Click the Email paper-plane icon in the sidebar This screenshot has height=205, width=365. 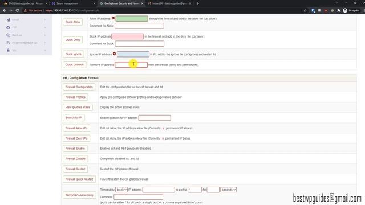(8, 20)
